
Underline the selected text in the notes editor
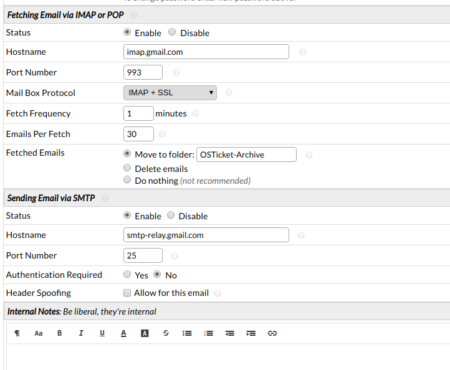[102, 333]
